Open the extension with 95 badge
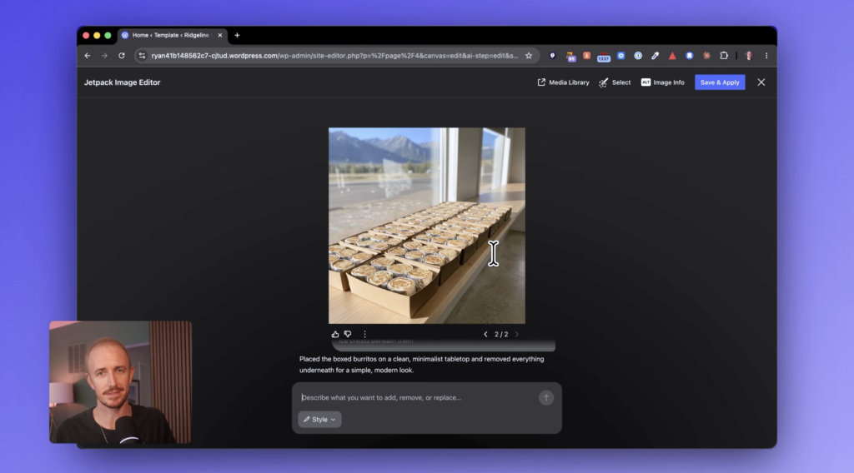Viewport: 854px width, 473px height. 570,57
